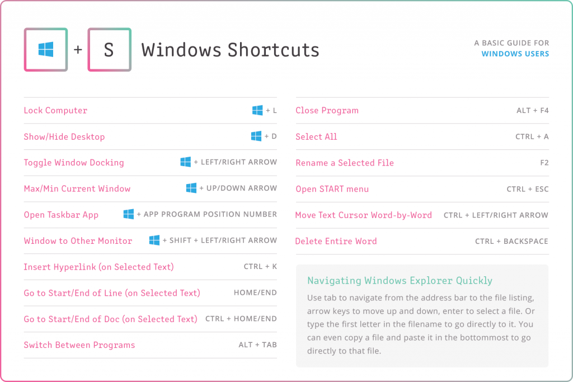Click the Explorer tip paragraph starting "Use tab to navigate"
The image size is (573, 382).
click(x=421, y=324)
